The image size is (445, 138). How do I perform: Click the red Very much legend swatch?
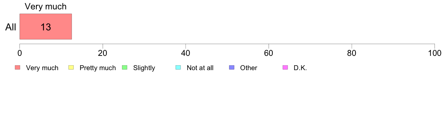[18, 67]
